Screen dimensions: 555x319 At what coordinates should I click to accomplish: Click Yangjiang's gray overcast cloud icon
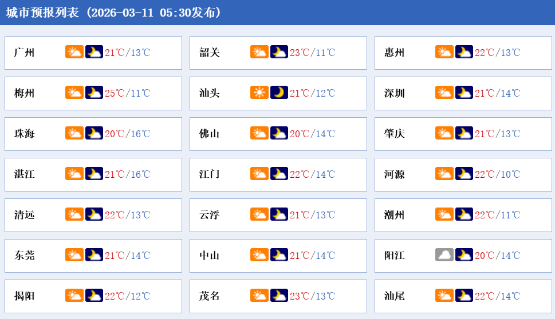[444, 256]
